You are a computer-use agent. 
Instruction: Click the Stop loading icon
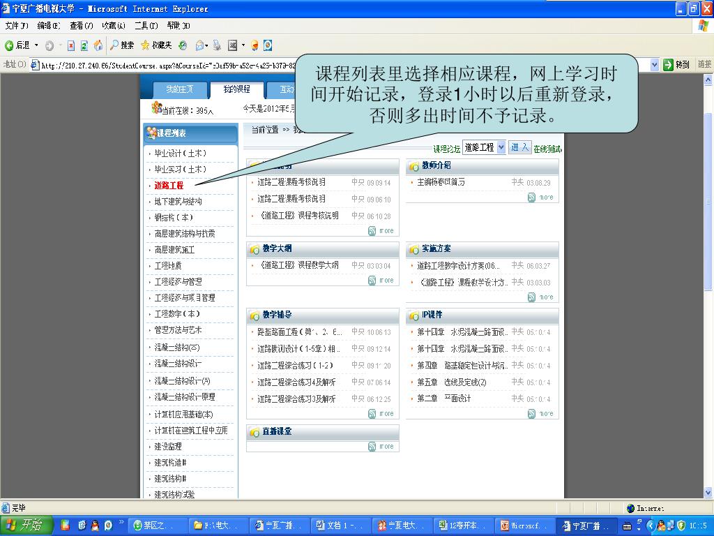tap(70, 45)
